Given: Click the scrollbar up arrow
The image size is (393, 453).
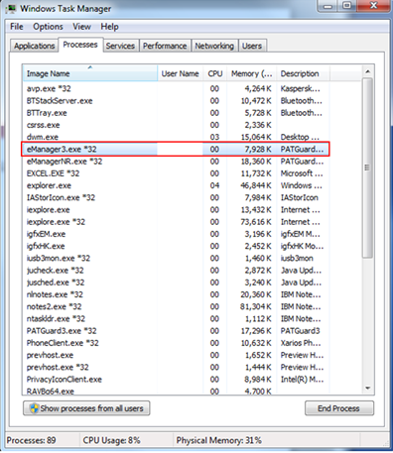Looking at the screenshot, I should point(368,71).
